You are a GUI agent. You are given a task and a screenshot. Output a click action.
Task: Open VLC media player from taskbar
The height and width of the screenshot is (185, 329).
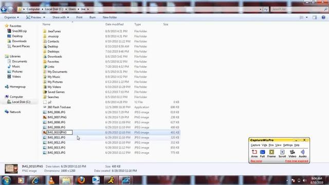point(51,180)
